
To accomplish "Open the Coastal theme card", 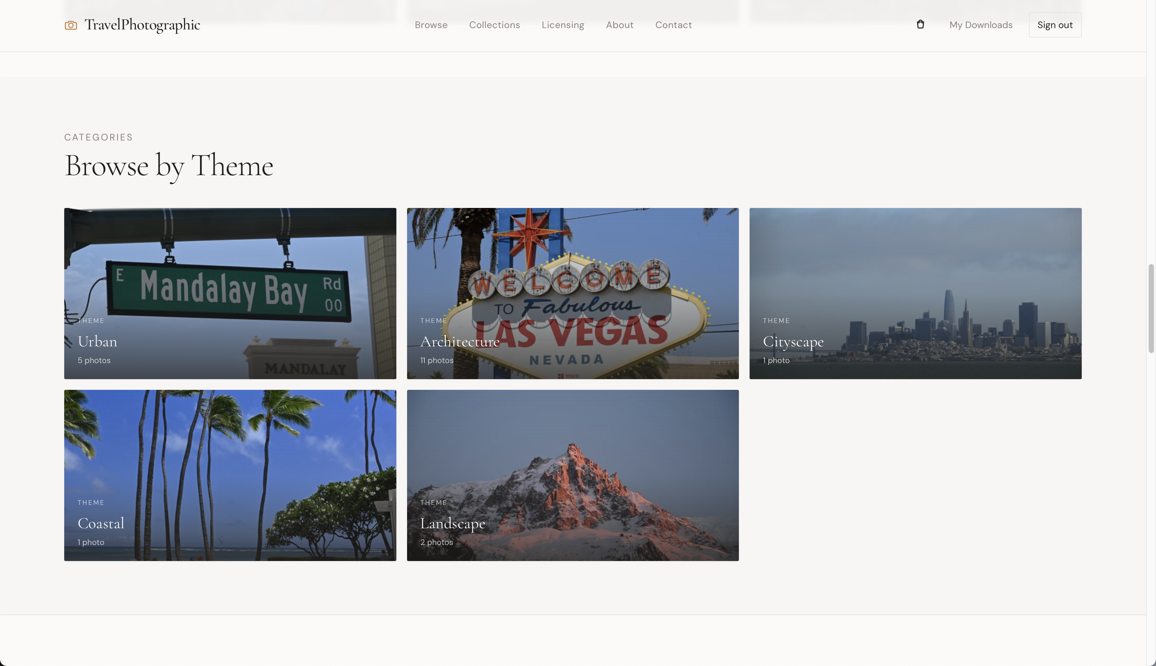I will tap(230, 475).
